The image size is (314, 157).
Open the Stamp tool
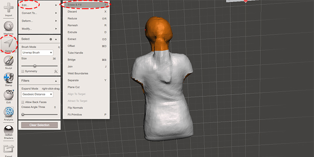pyautogui.click(x=9, y=79)
